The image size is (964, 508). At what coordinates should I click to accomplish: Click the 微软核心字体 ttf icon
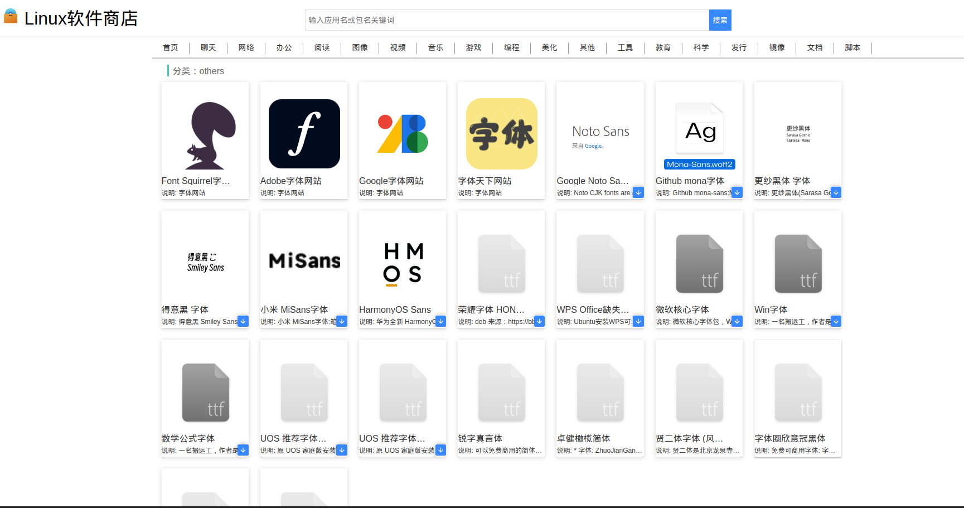(699, 262)
